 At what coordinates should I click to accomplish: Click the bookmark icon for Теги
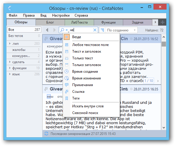67,98
